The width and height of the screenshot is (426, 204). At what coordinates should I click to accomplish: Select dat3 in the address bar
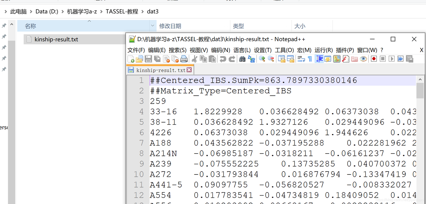153,11
